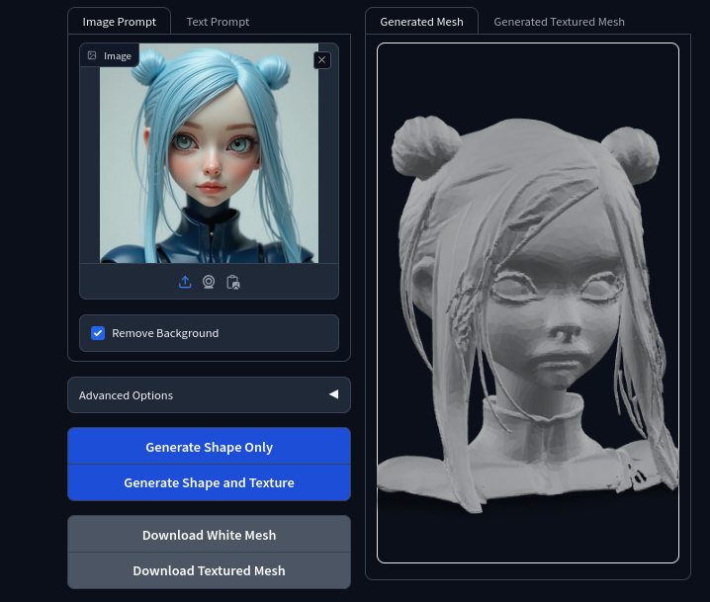Click Generate Shape Only button
Viewport: 710px width, 602px height.
210,446
